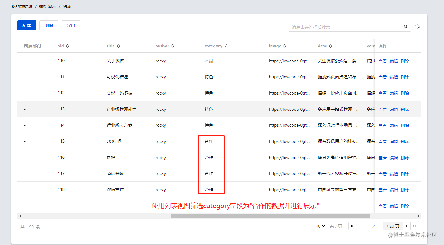Delete row 110 关于微搭
The height and width of the screenshot is (245, 444).
405,61
